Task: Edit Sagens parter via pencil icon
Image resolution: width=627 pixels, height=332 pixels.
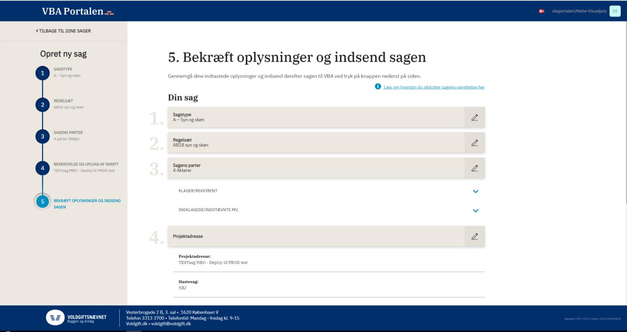Action: [474, 168]
